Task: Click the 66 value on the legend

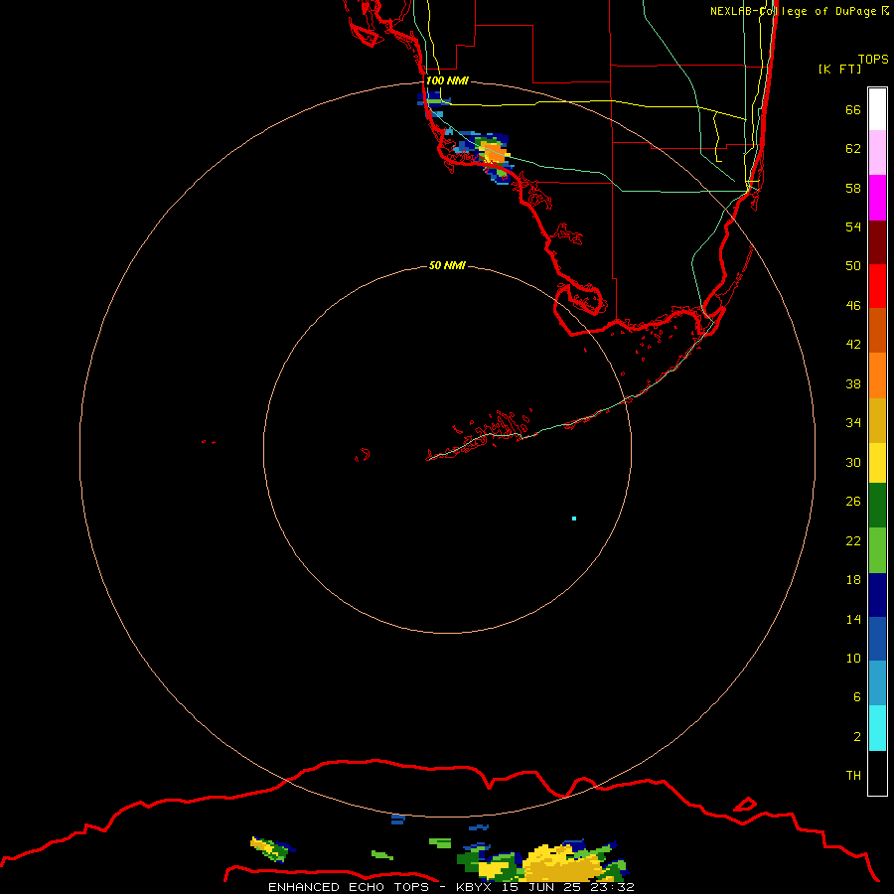Action: 853,109
